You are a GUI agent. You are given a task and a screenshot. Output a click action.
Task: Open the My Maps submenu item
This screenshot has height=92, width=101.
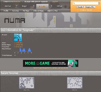[26, 11]
